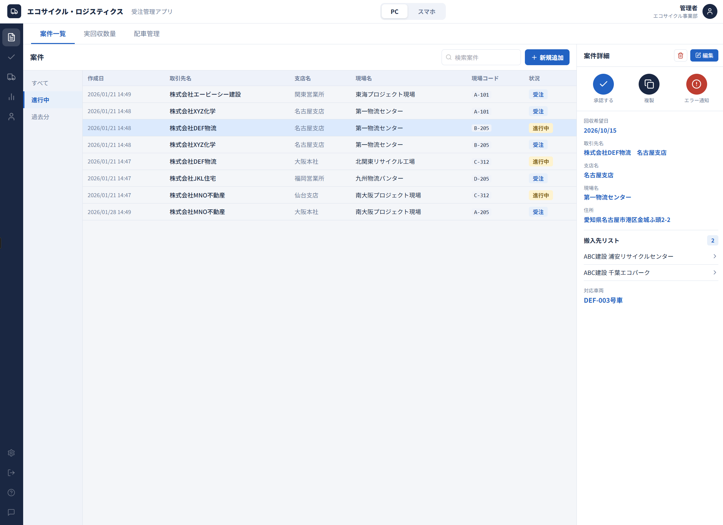Click the D-205 site code
The width and height of the screenshot is (723, 525).
point(482,179)
